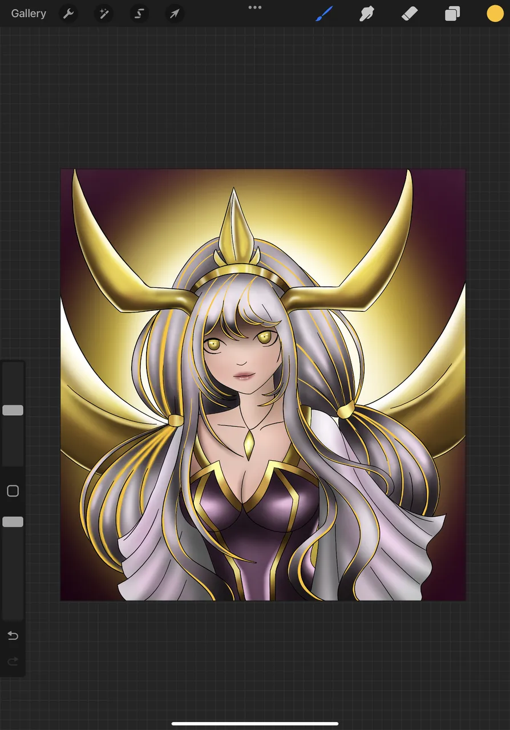This screenshot has height=730, width=510.
Task: Click the brush size slider handle
Action: tap(13, 410)
